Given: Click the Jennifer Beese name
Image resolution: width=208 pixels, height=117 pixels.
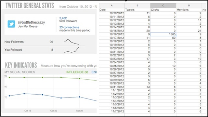Looking at the screenshot, I should 28,26.
